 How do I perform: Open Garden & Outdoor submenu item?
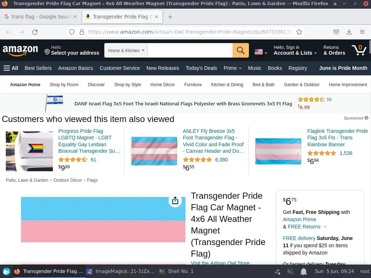tap(302, 85)
